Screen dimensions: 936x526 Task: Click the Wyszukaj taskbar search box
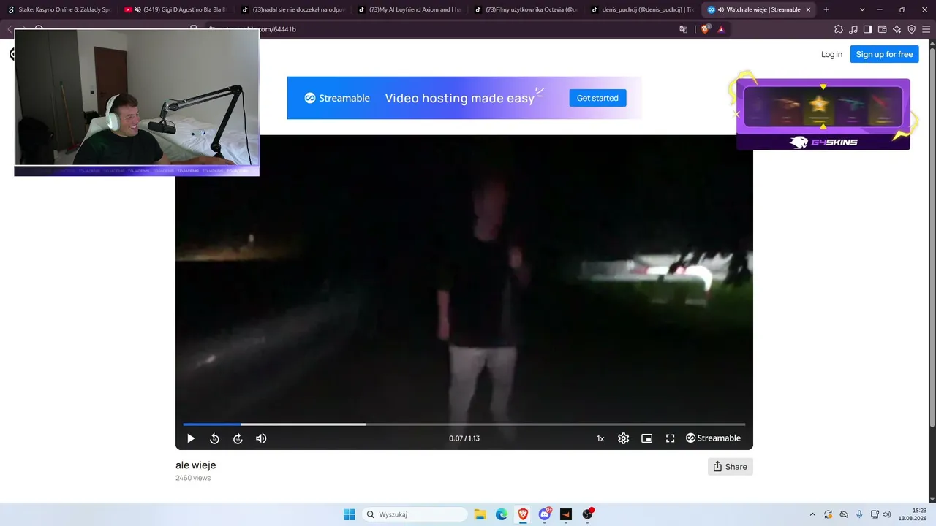click(415, 514)
